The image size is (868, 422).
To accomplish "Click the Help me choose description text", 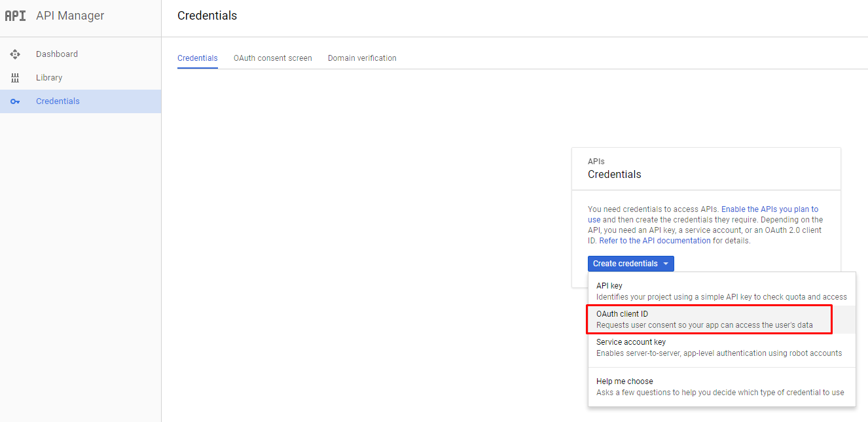I will [x=720, y=393].
